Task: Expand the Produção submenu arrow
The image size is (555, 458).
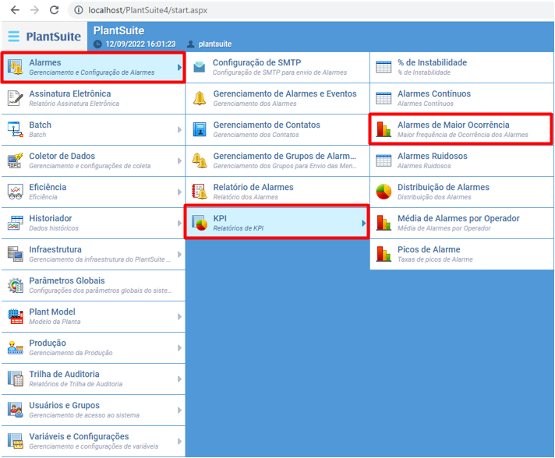Action: coord(179,347)
